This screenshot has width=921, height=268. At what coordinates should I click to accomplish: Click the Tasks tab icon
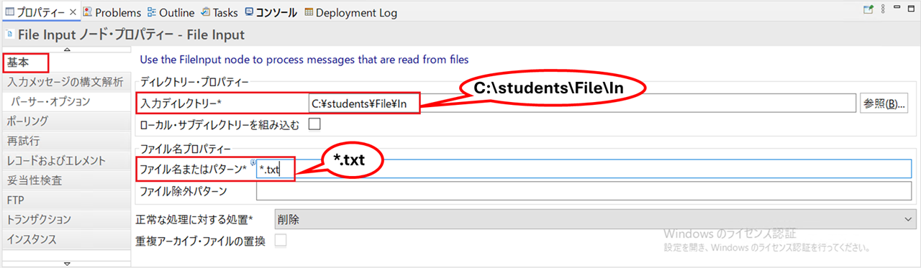pos(206,12)
